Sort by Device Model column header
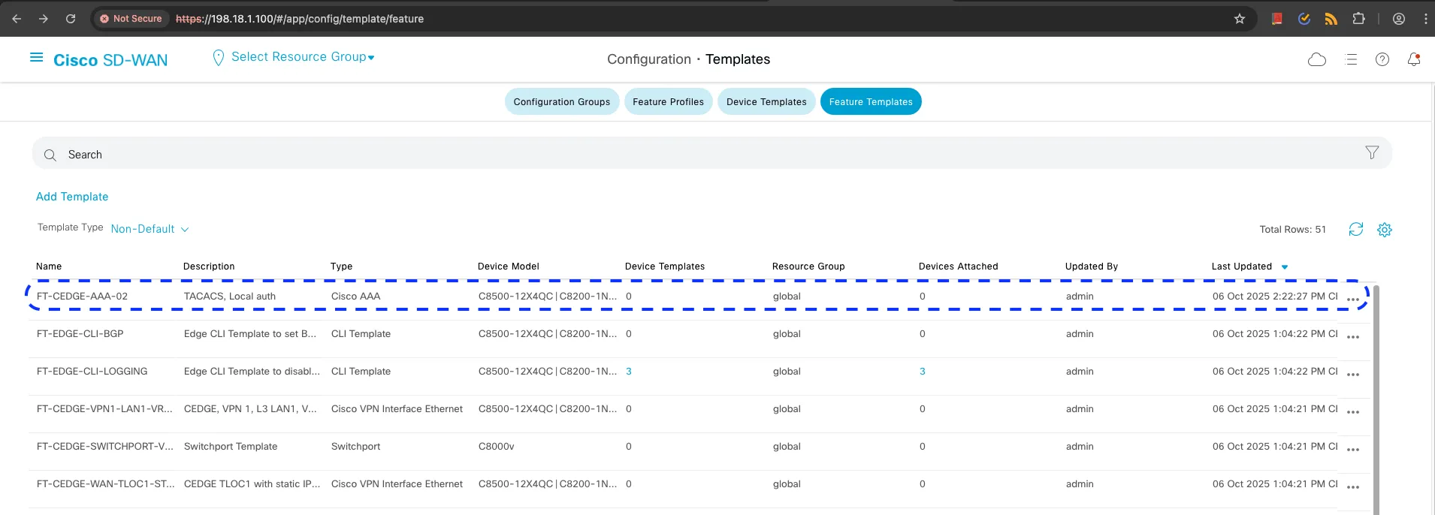1435x515 pixels. pos(509,267)
